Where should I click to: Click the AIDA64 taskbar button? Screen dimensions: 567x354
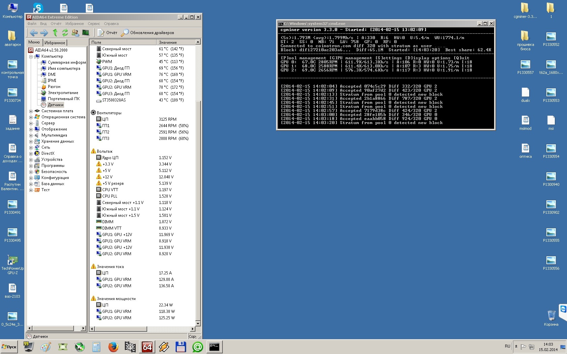147,347
